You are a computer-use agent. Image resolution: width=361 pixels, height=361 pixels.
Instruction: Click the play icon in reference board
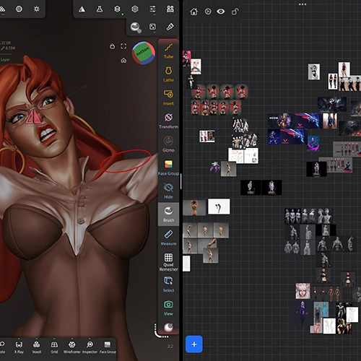click(x=208, y=12)
